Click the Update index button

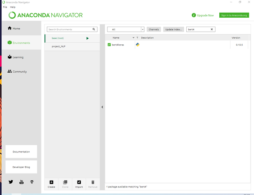[x=174, y=30]
